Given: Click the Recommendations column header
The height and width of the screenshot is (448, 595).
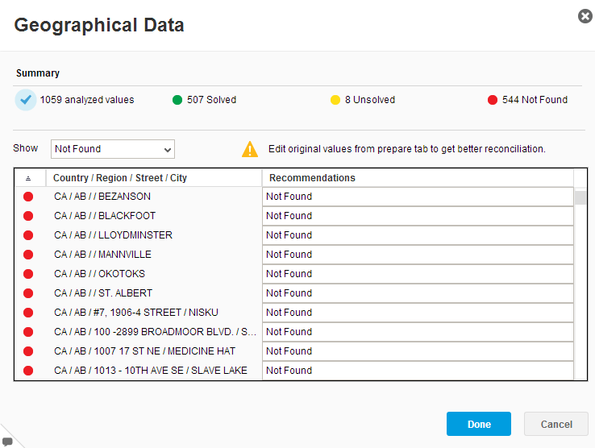Looking at the screenshot, I should point(312,178).
